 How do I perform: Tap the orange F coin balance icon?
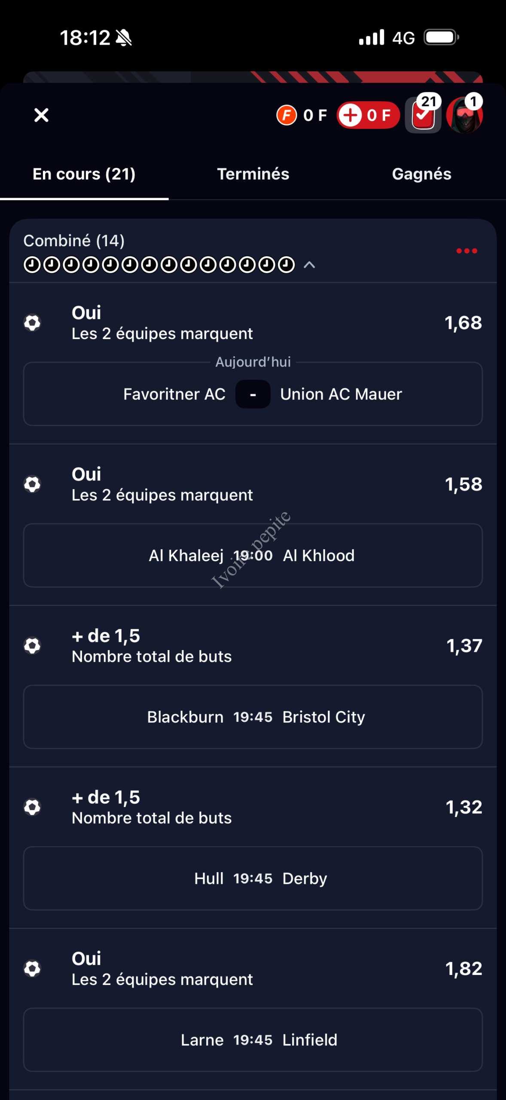coord(287,115)
